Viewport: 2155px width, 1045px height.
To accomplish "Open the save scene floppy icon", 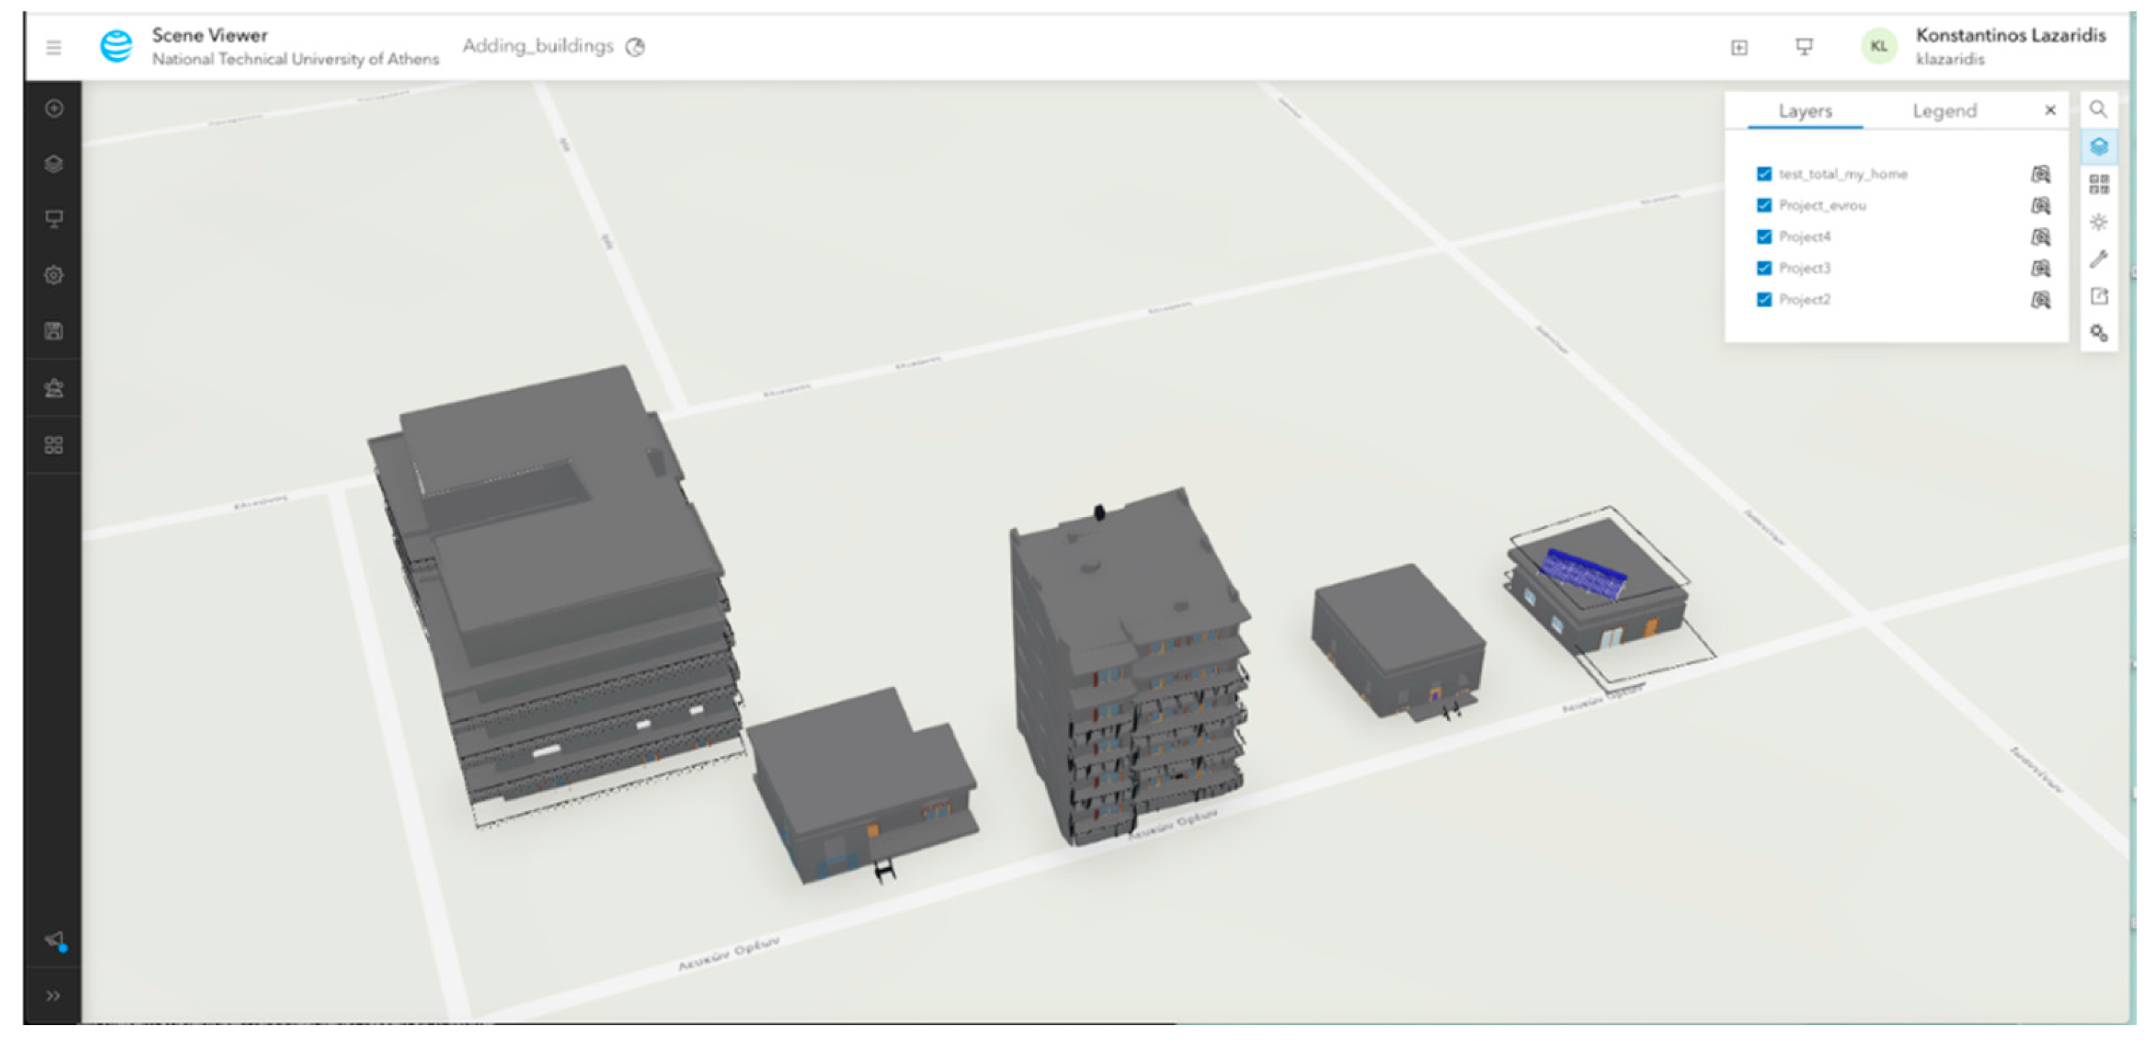I will pyautogui.click(x=55, y=331).
